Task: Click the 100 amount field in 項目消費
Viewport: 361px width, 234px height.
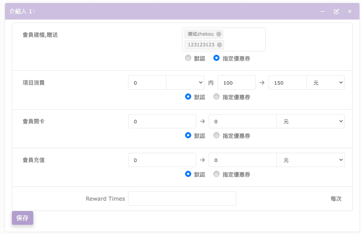Action: (x=236, y=83)
